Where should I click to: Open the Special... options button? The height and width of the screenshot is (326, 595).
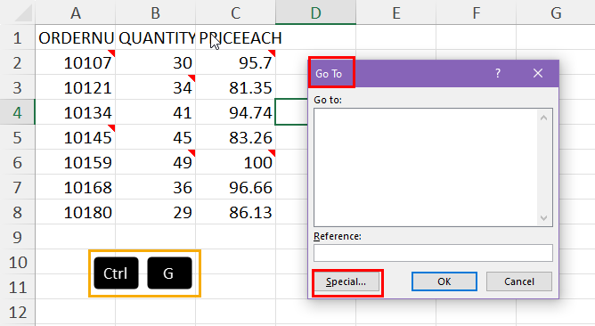pyautogui.click(x=346, y=281)
